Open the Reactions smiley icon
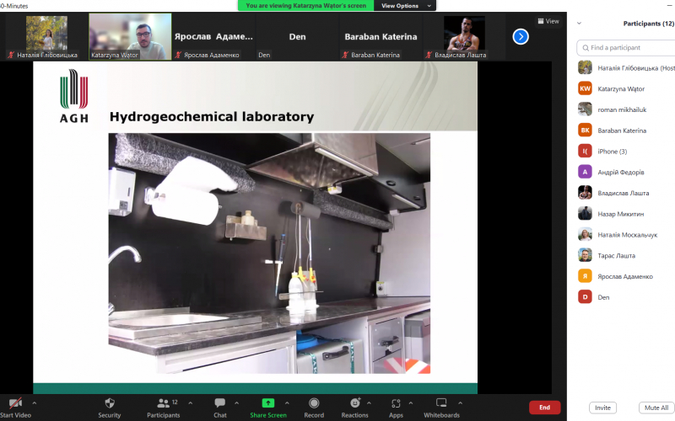 [x=355, y=403]
